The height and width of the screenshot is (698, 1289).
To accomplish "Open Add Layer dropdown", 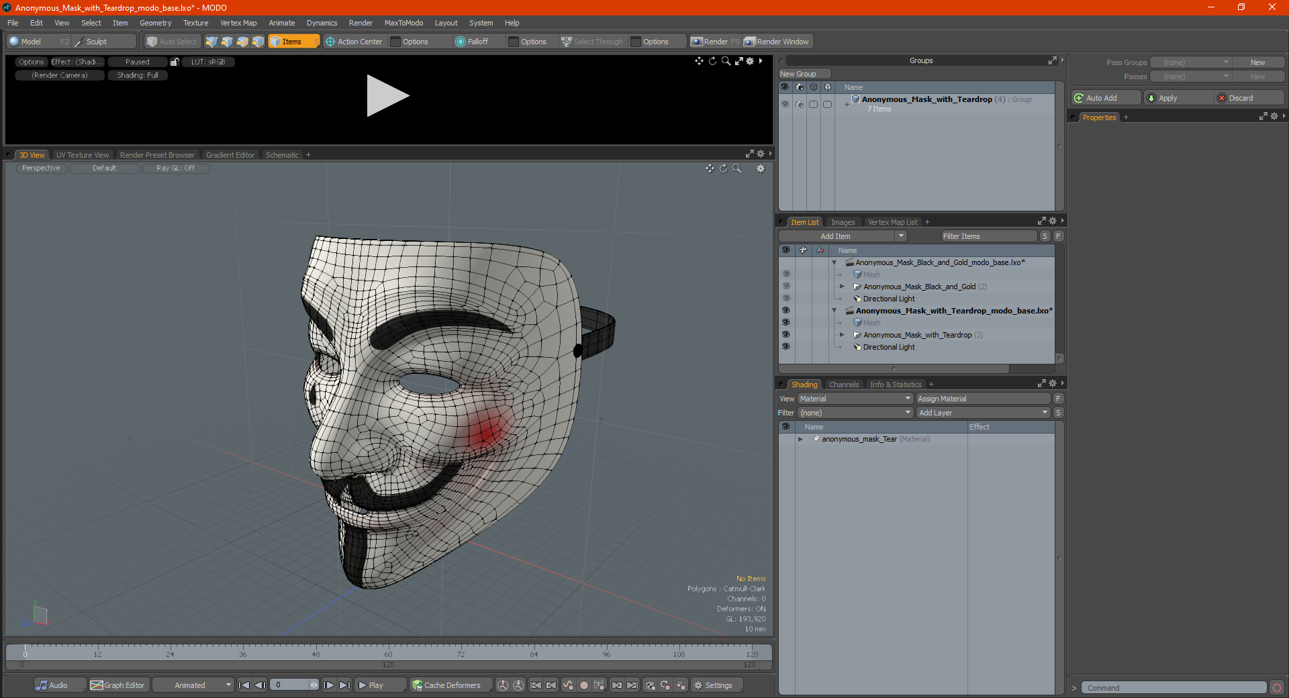I will pos(984,413).
